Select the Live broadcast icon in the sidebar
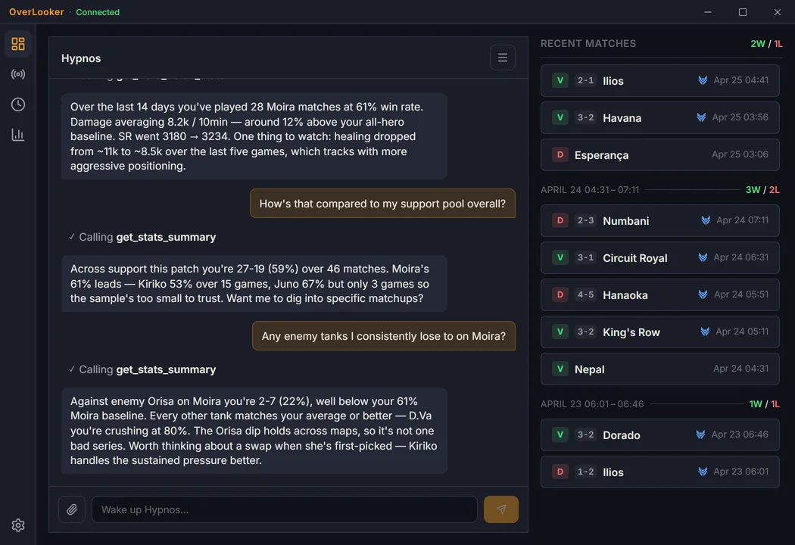This screenshot has height=545, width=795. [18, 73]
